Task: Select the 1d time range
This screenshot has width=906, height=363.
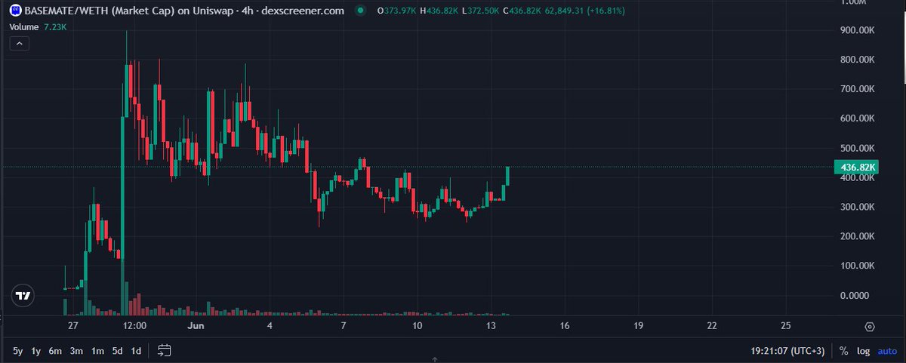Action: [136, 351]
